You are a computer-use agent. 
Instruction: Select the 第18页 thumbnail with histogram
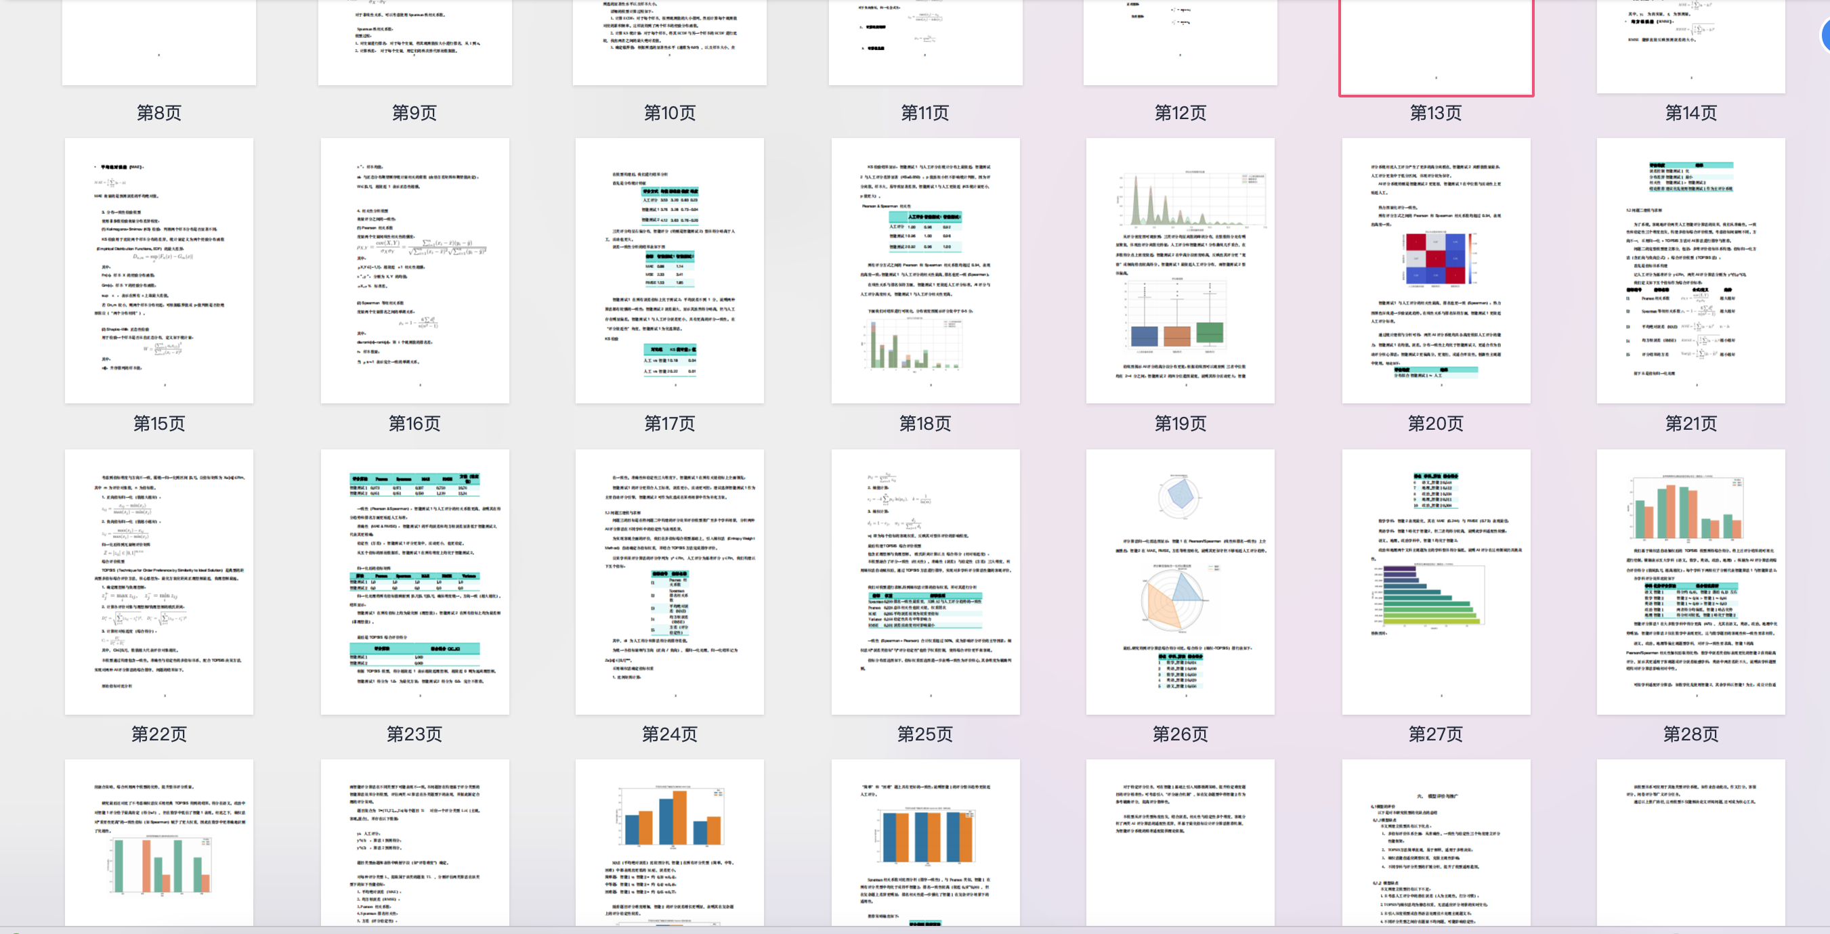(925, 271)
